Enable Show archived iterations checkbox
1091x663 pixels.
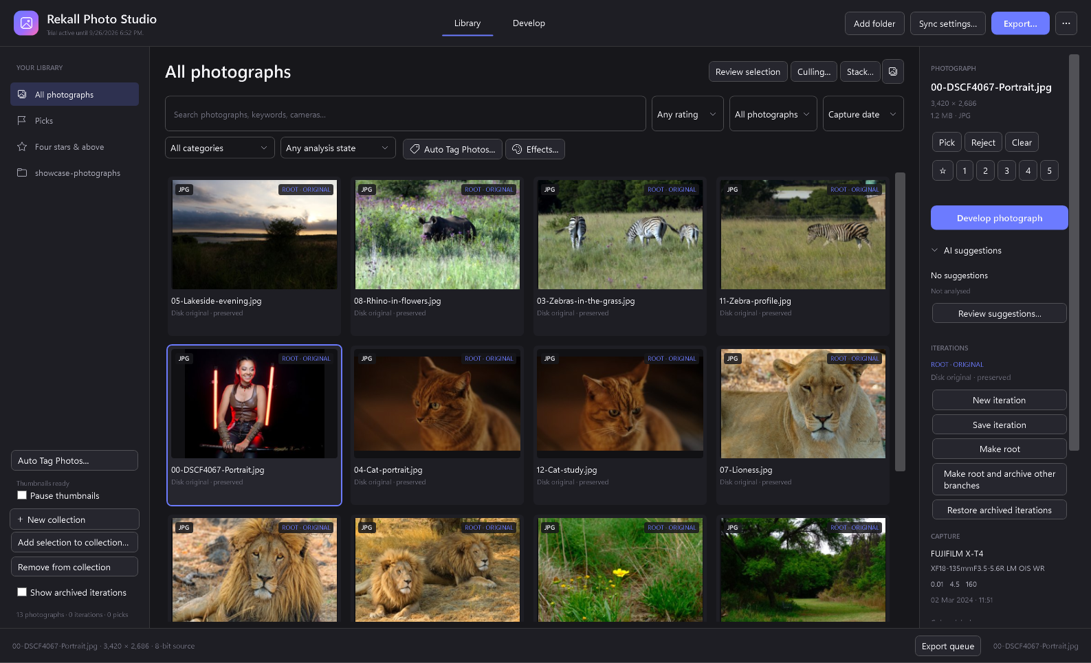click(x=22, y=592)
